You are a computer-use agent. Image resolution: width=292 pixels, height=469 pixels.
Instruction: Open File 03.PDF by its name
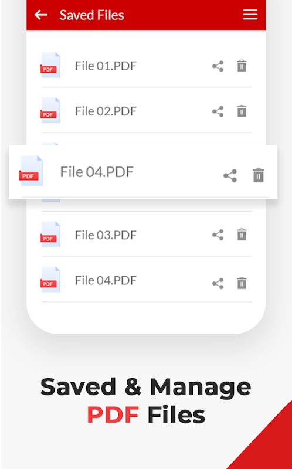point(106,235)
